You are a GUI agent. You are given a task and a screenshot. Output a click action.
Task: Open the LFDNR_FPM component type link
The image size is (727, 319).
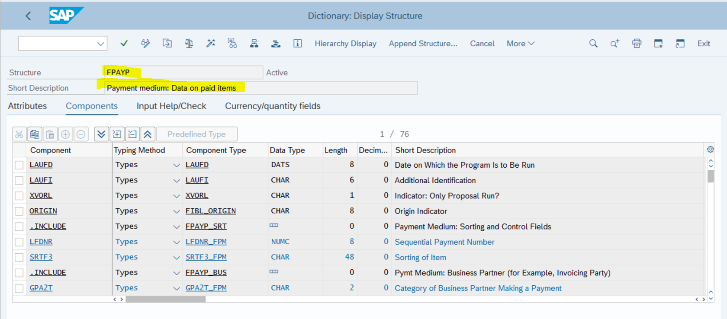206,242
